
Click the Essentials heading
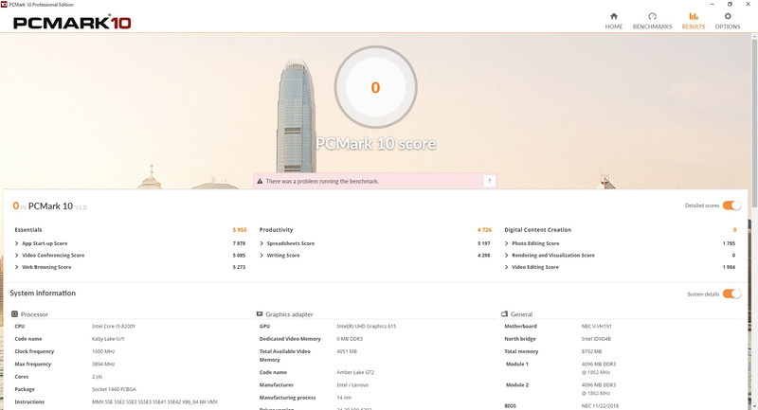[x=28, y=230]
